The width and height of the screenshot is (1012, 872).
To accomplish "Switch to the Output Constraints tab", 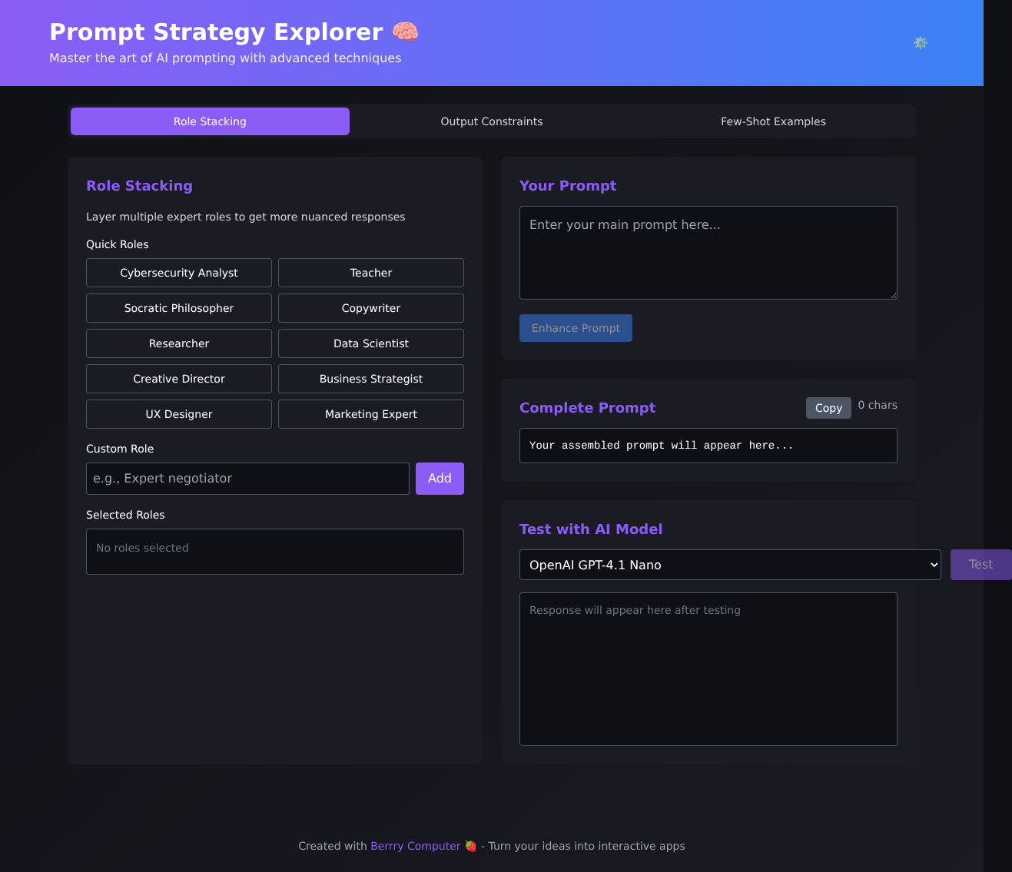I will pos(491,121).
